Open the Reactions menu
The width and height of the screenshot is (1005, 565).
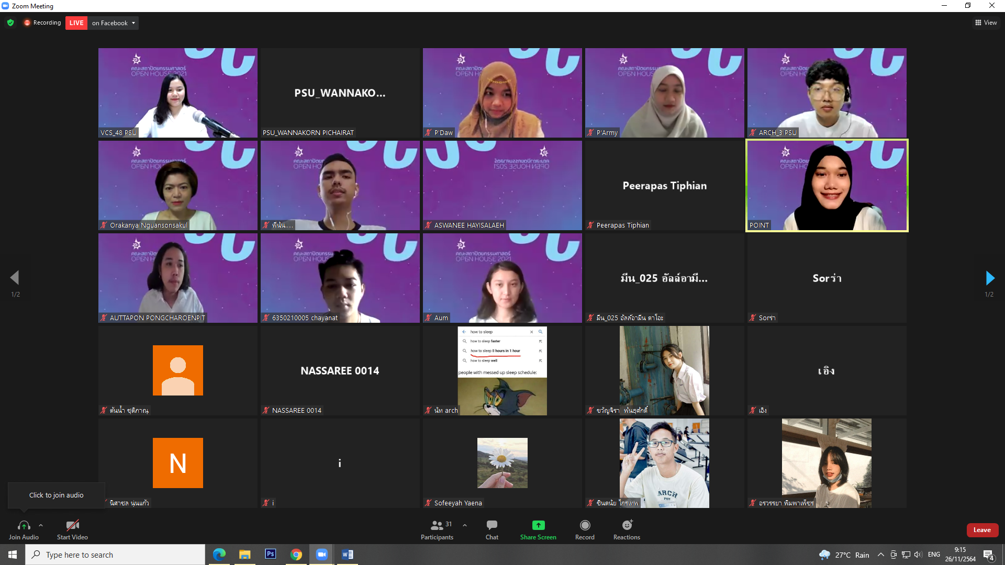coord(627,525)
